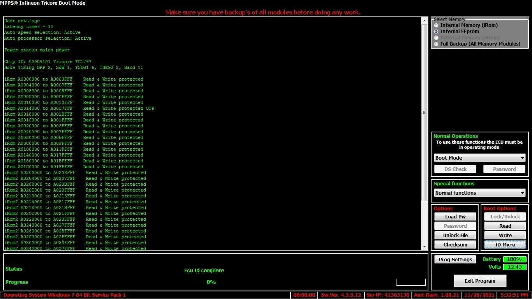Click the Read boot option button
The width and height of the screenshot is (532, 299).
tap(505, 226)
